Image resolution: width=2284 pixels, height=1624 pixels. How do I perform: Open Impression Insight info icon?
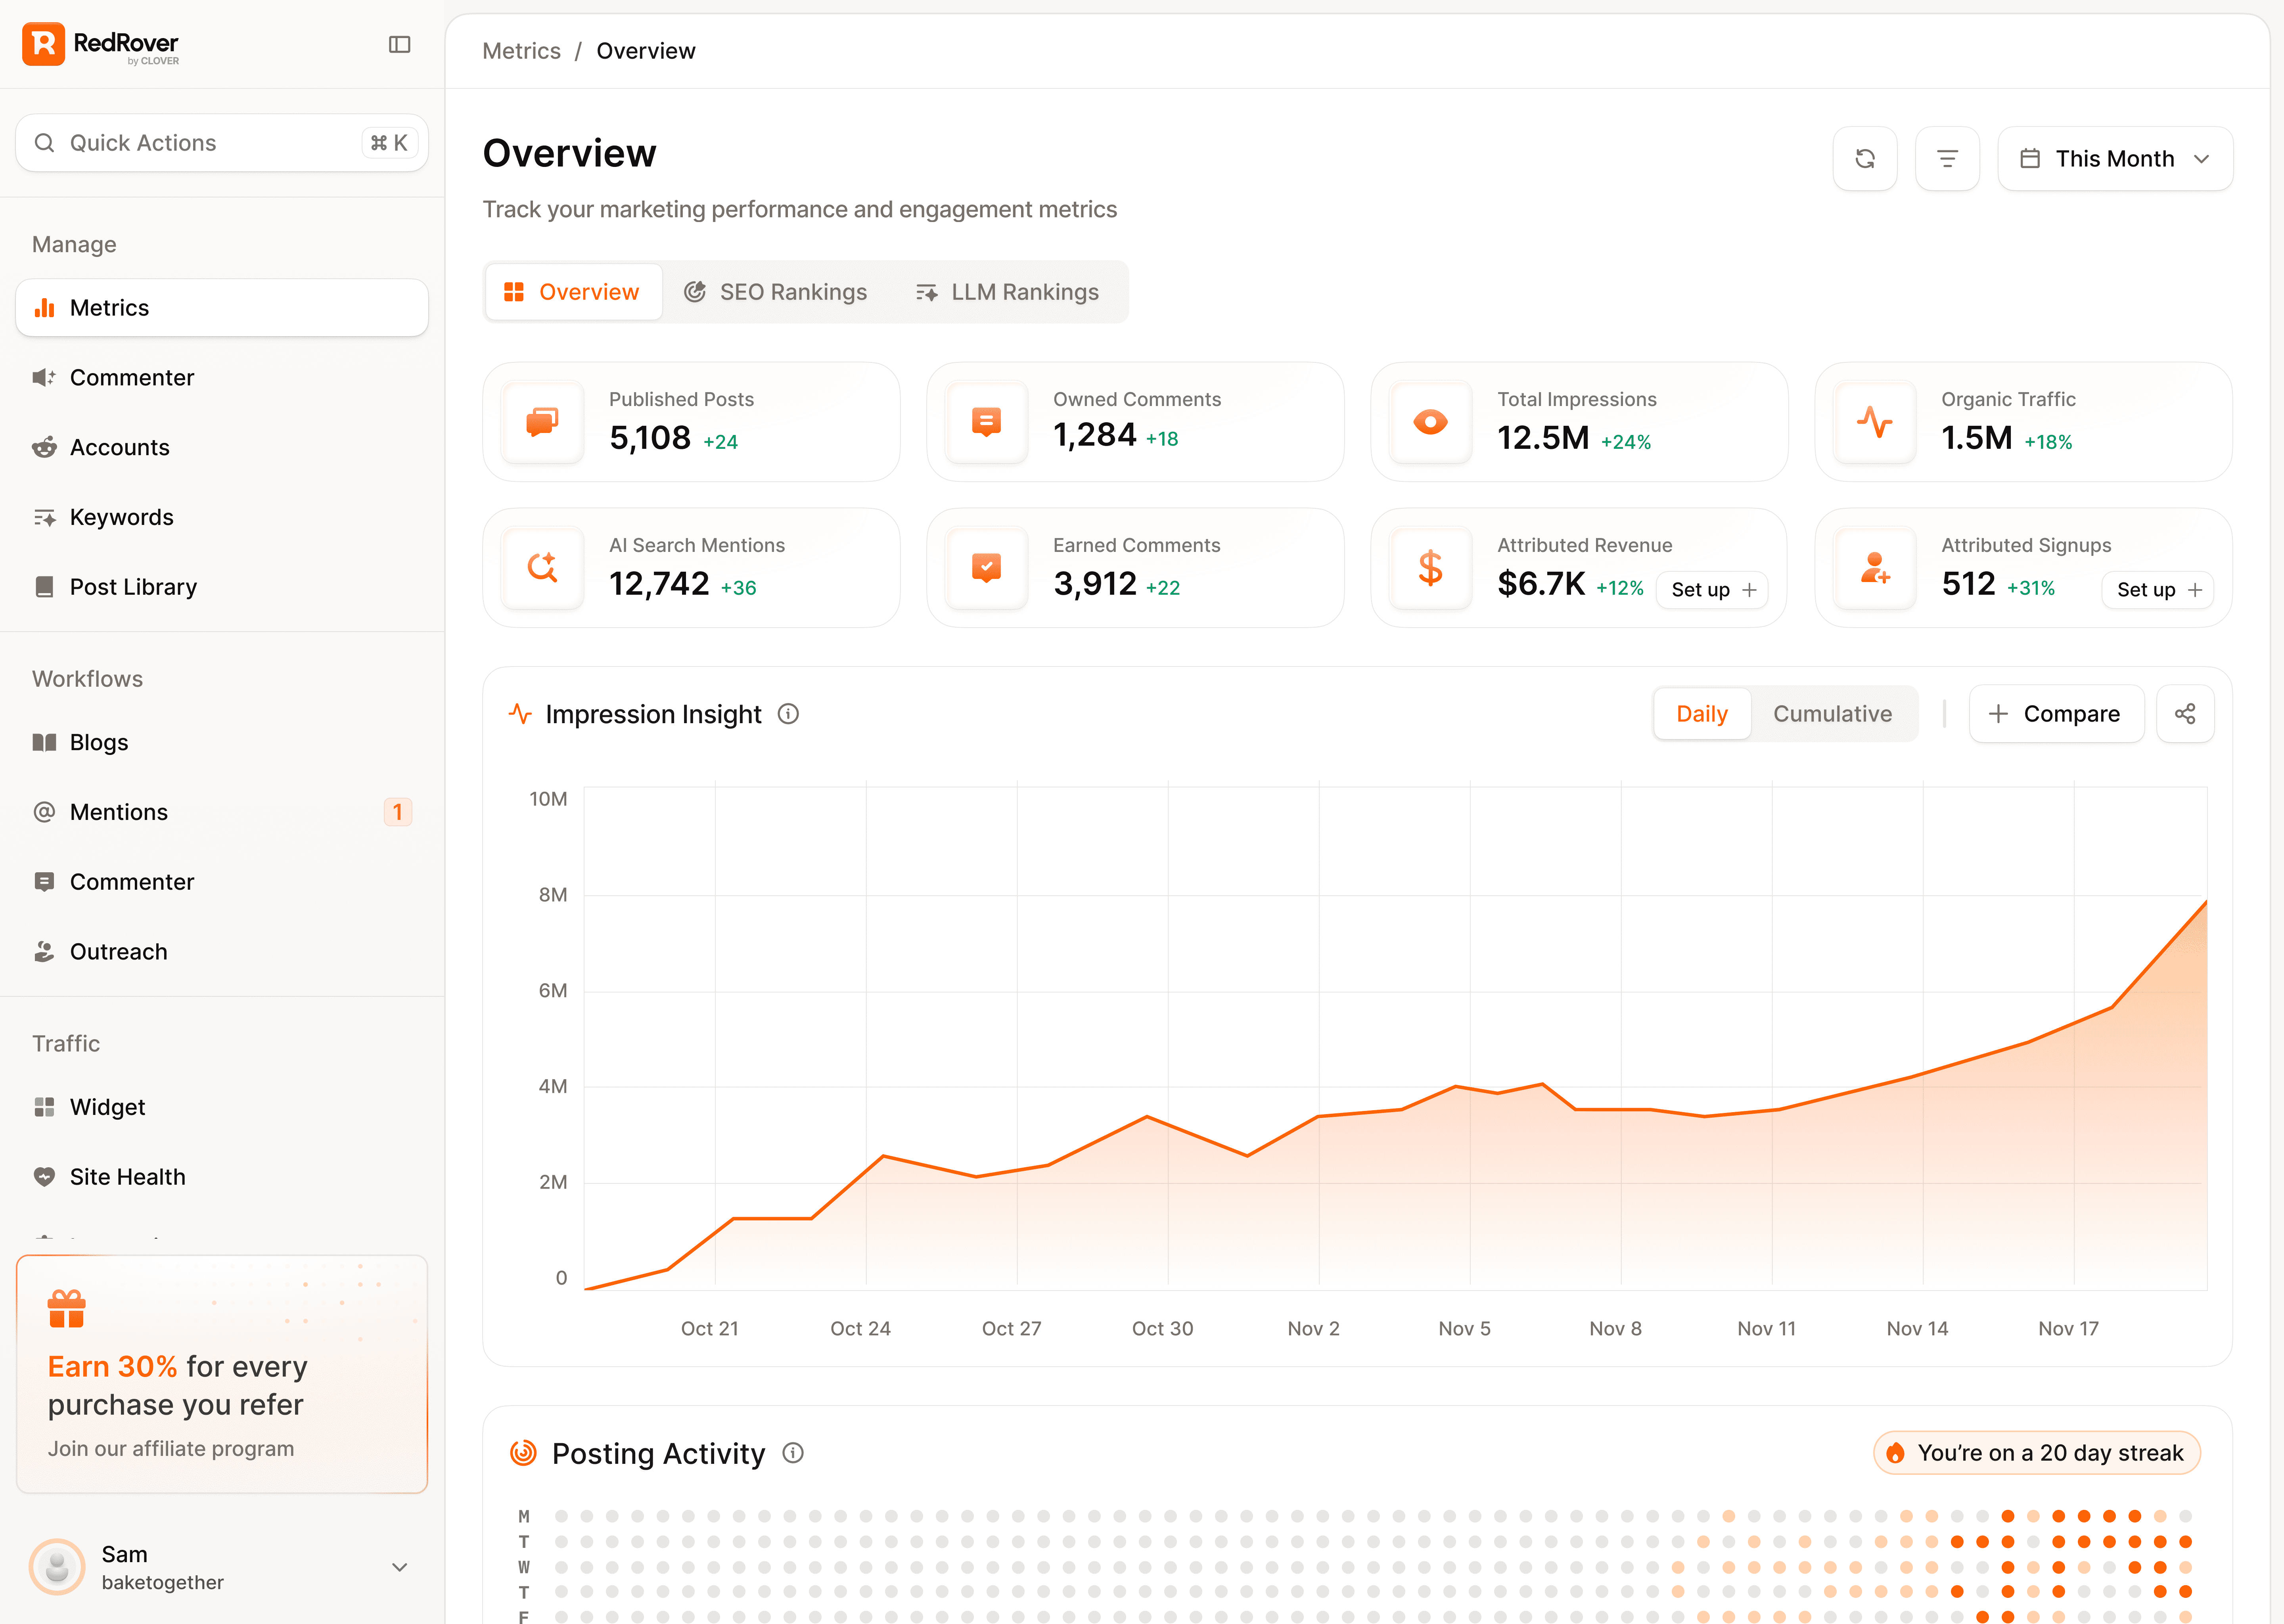pyautogui.click(x=788, y=714)
